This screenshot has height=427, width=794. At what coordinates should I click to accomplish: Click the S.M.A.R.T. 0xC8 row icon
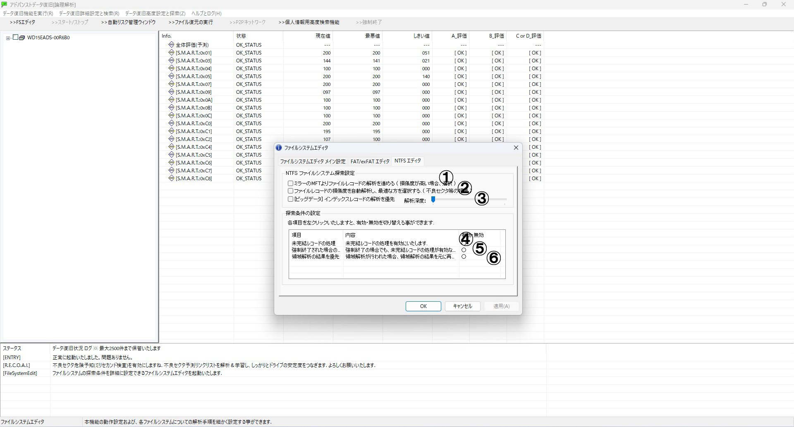coord(171,178)
